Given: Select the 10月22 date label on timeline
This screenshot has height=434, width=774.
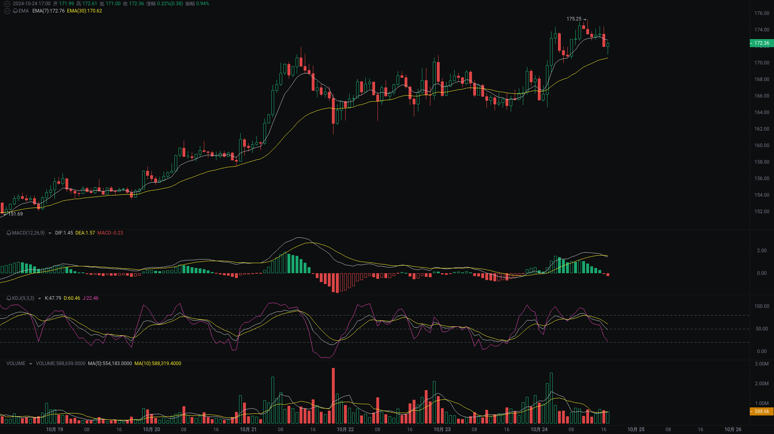Looking at the screenshot, I should click(345, 430).
